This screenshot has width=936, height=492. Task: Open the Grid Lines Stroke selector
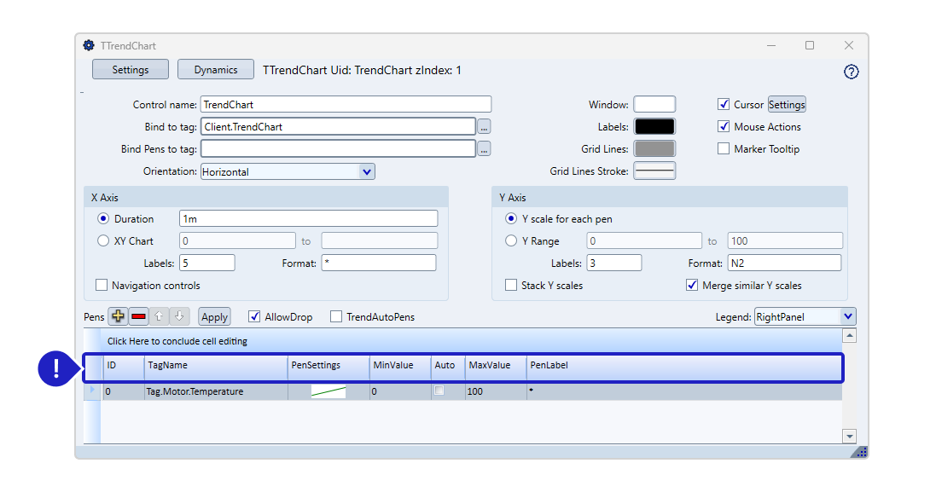[x=654, y=171]
